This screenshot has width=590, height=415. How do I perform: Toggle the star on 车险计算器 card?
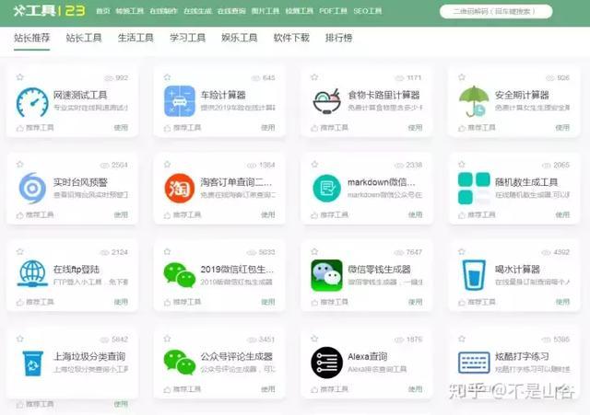pyautogui.click(x=168, y=77)
